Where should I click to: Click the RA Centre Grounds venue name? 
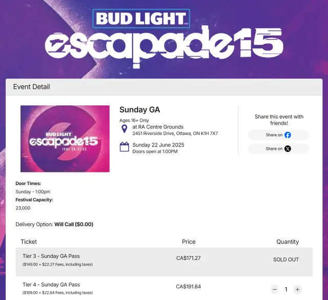pos(158,127)
